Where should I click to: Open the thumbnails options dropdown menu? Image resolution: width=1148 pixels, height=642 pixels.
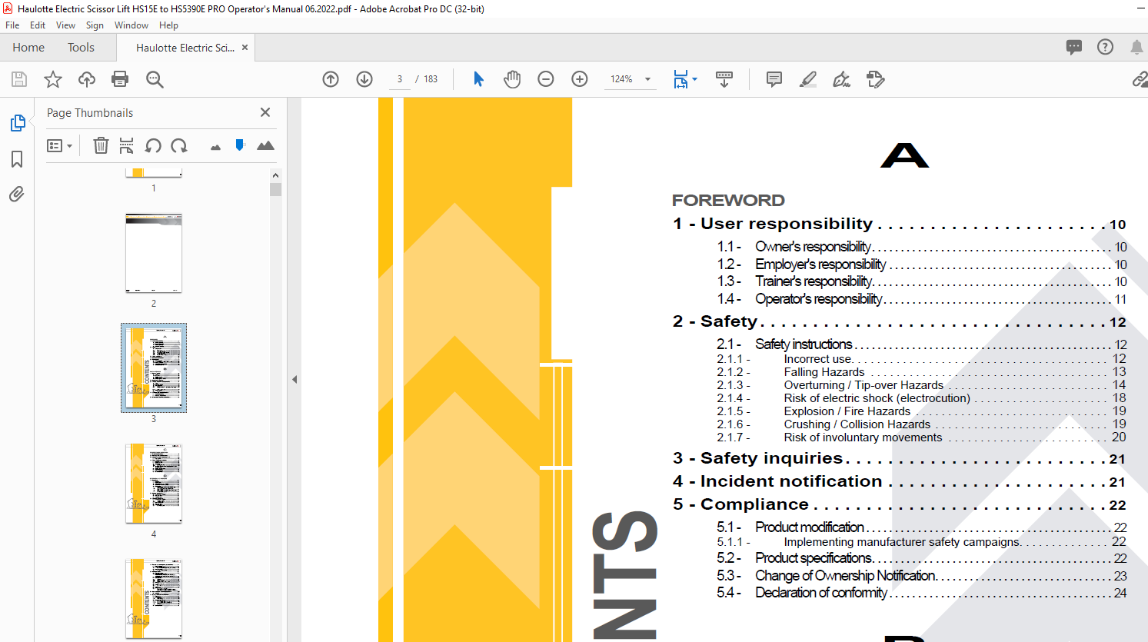point(59,145)
